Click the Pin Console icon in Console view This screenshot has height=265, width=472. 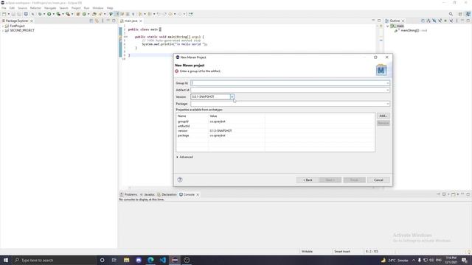439,194
